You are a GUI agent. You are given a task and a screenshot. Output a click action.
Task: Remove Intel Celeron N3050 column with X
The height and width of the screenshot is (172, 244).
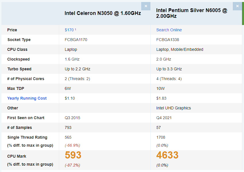click(146, 6)
